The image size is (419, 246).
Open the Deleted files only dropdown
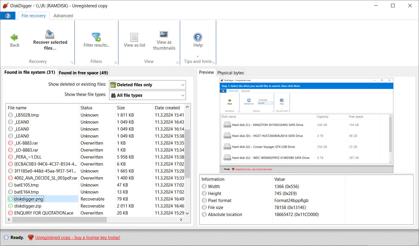tap(148, 85)
